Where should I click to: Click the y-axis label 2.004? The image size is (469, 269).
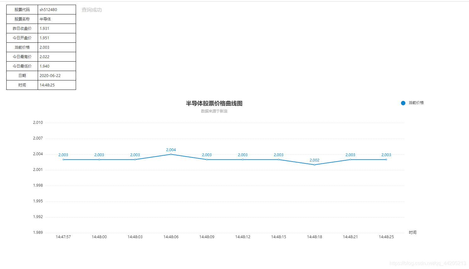coord(38,154)
